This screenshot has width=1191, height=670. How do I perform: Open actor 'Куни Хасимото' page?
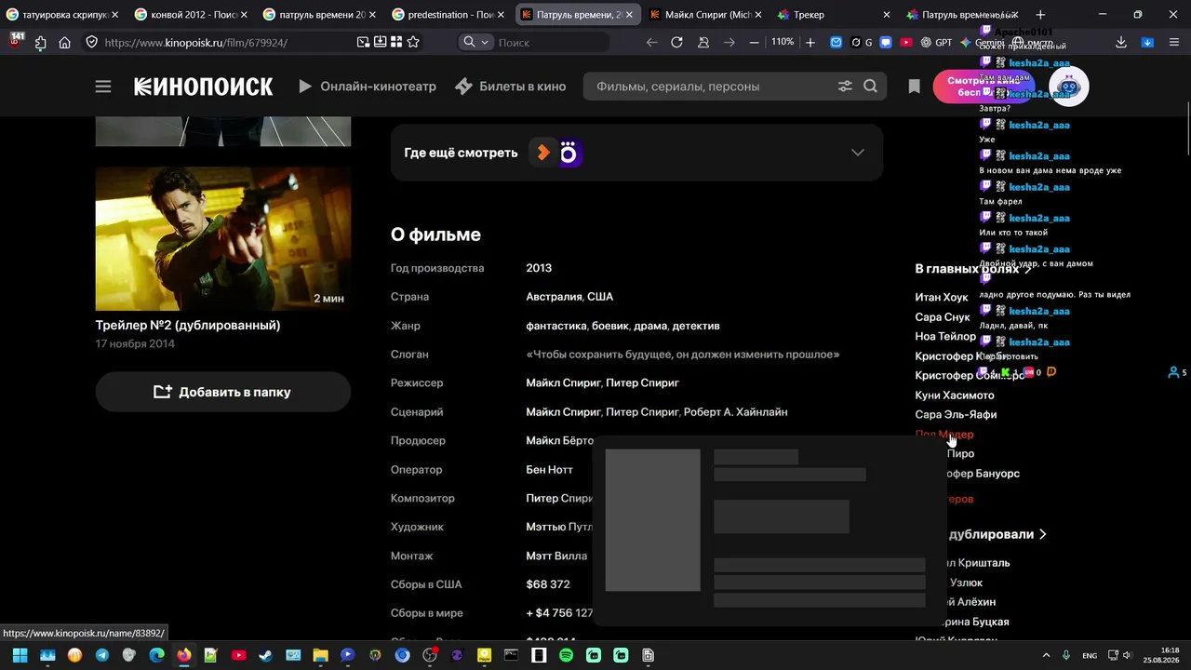955,395
